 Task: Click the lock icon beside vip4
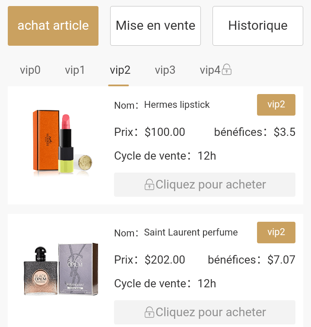(227, 70)
